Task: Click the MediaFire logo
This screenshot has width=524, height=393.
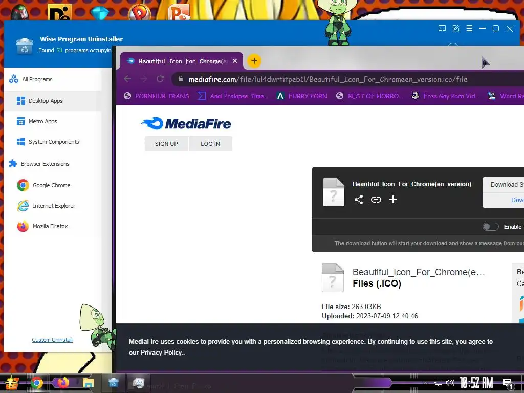Action: pyautogui.click(x=186, y=124)
